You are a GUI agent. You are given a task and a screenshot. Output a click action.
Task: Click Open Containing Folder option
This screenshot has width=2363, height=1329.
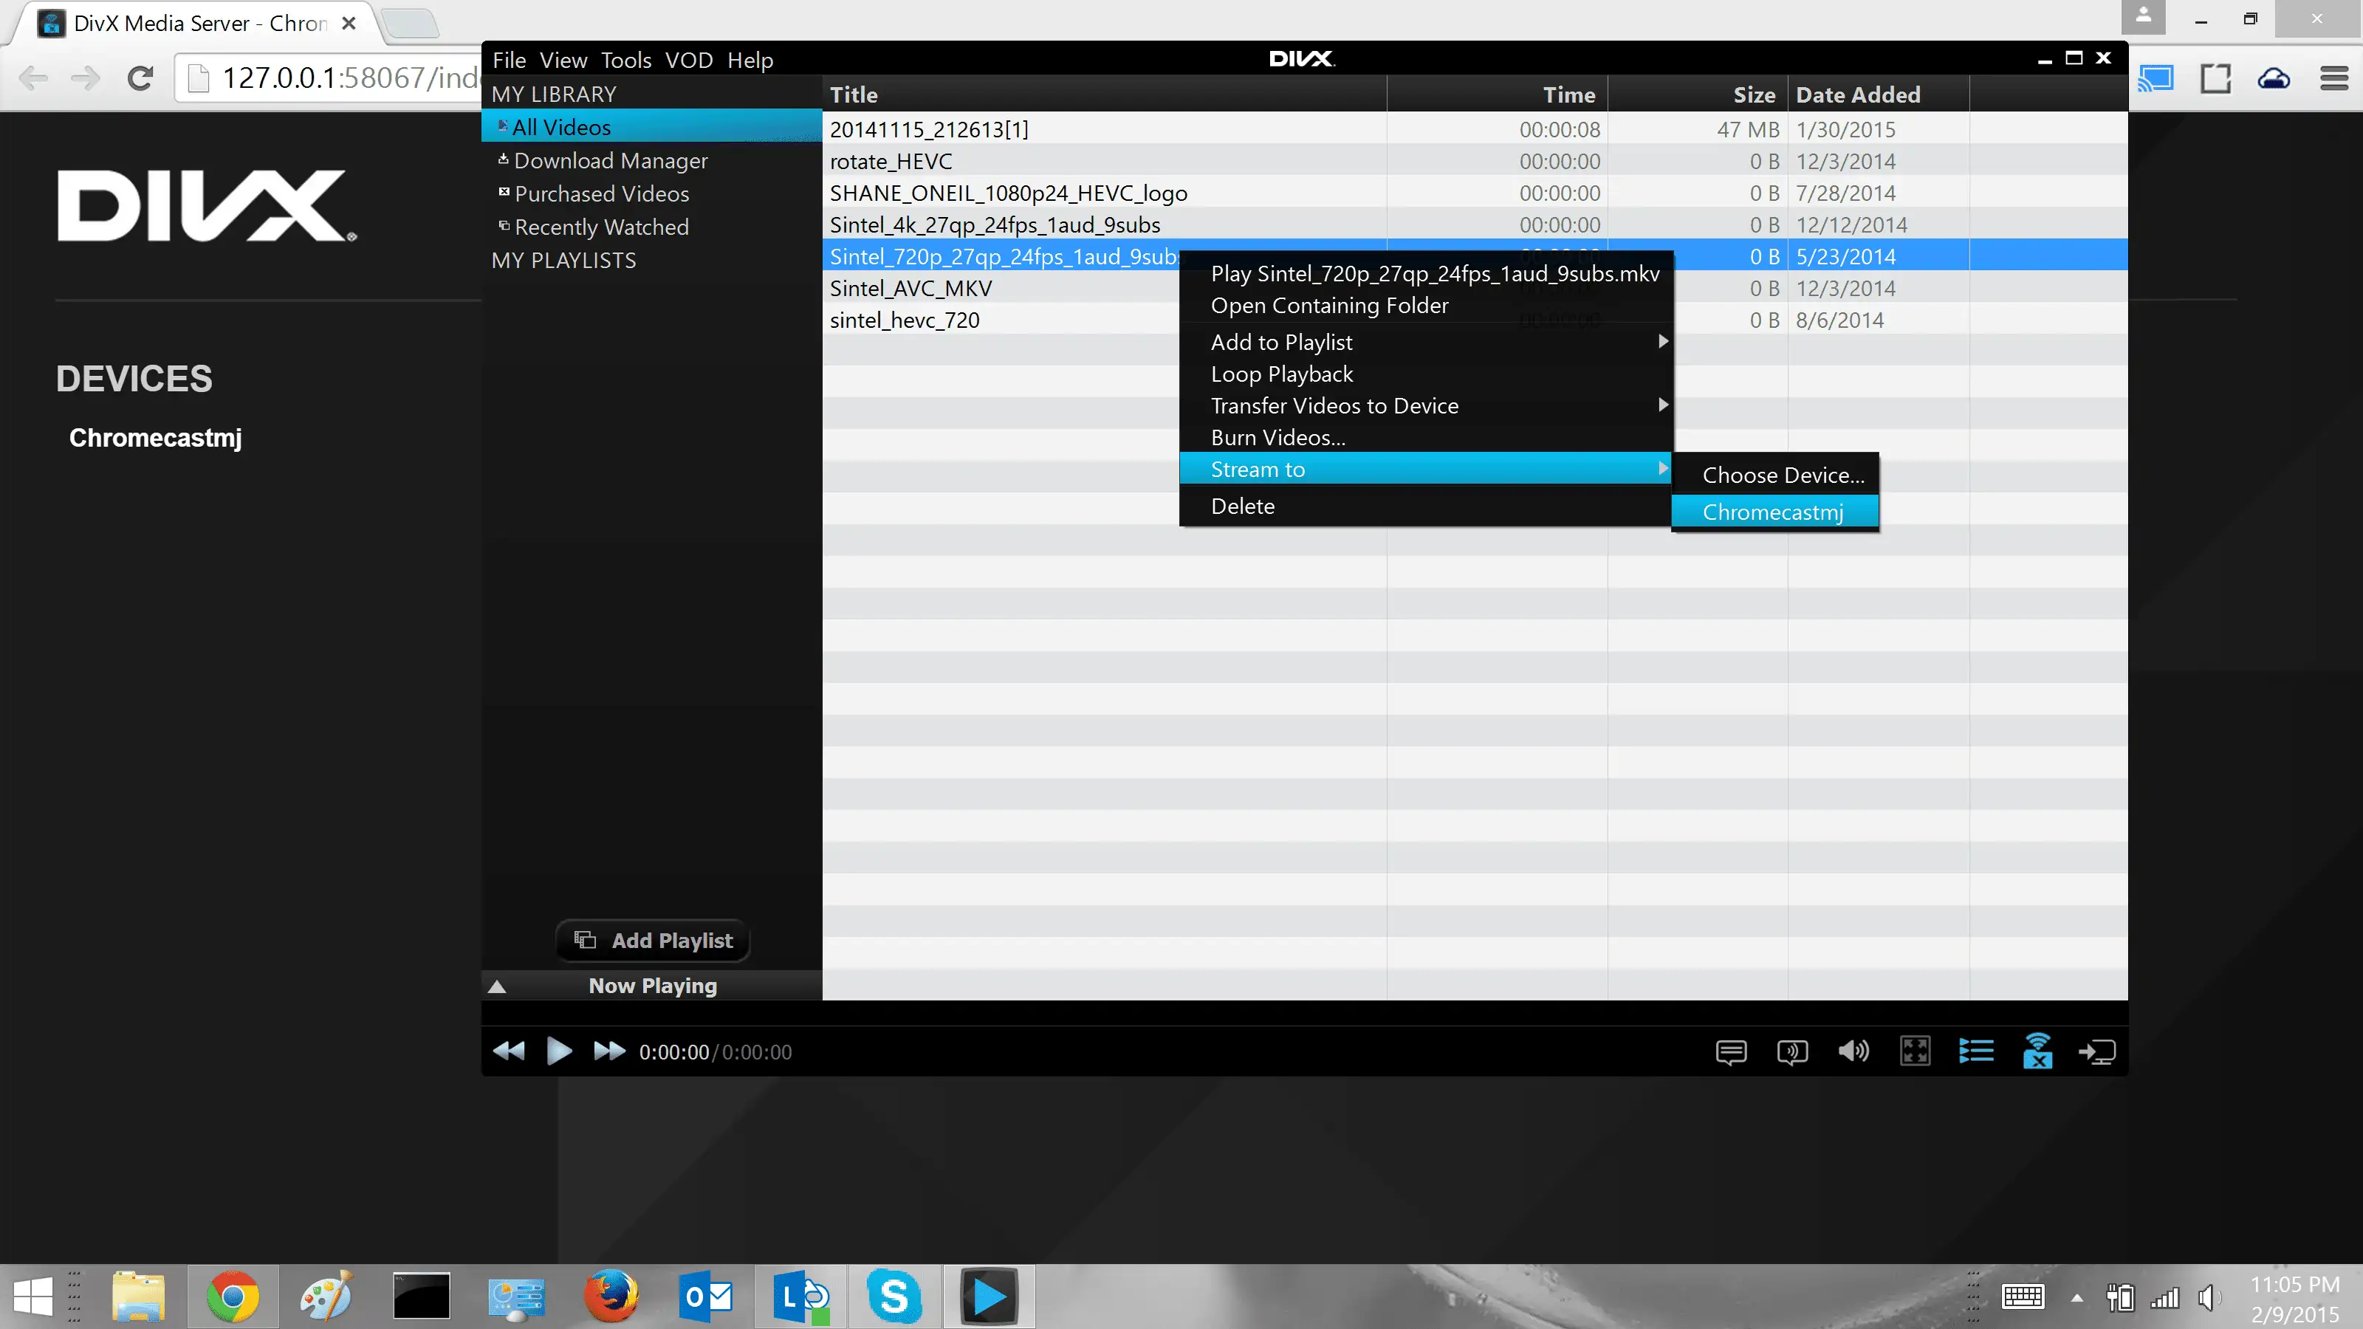pos(1331,305)
